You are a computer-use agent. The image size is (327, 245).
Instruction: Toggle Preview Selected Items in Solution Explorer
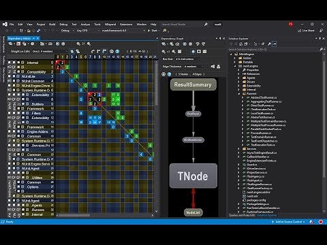(275, 44)
